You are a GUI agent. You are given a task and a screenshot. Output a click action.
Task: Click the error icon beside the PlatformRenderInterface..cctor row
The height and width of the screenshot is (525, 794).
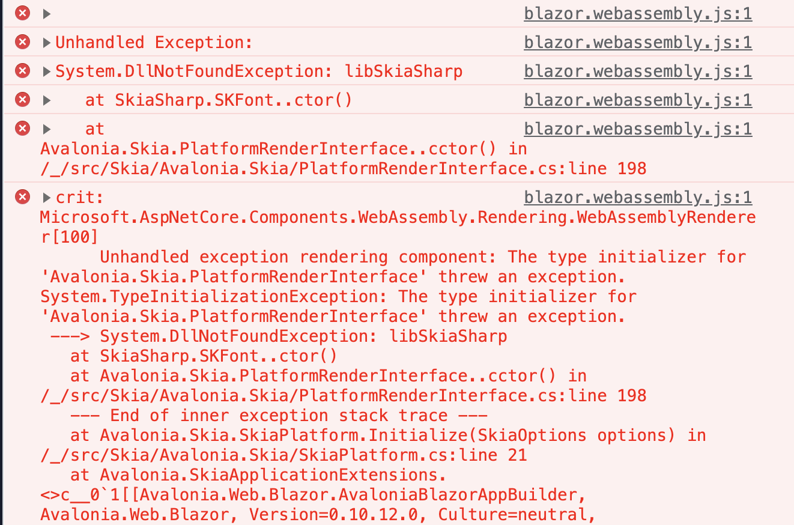click(22, 129)
